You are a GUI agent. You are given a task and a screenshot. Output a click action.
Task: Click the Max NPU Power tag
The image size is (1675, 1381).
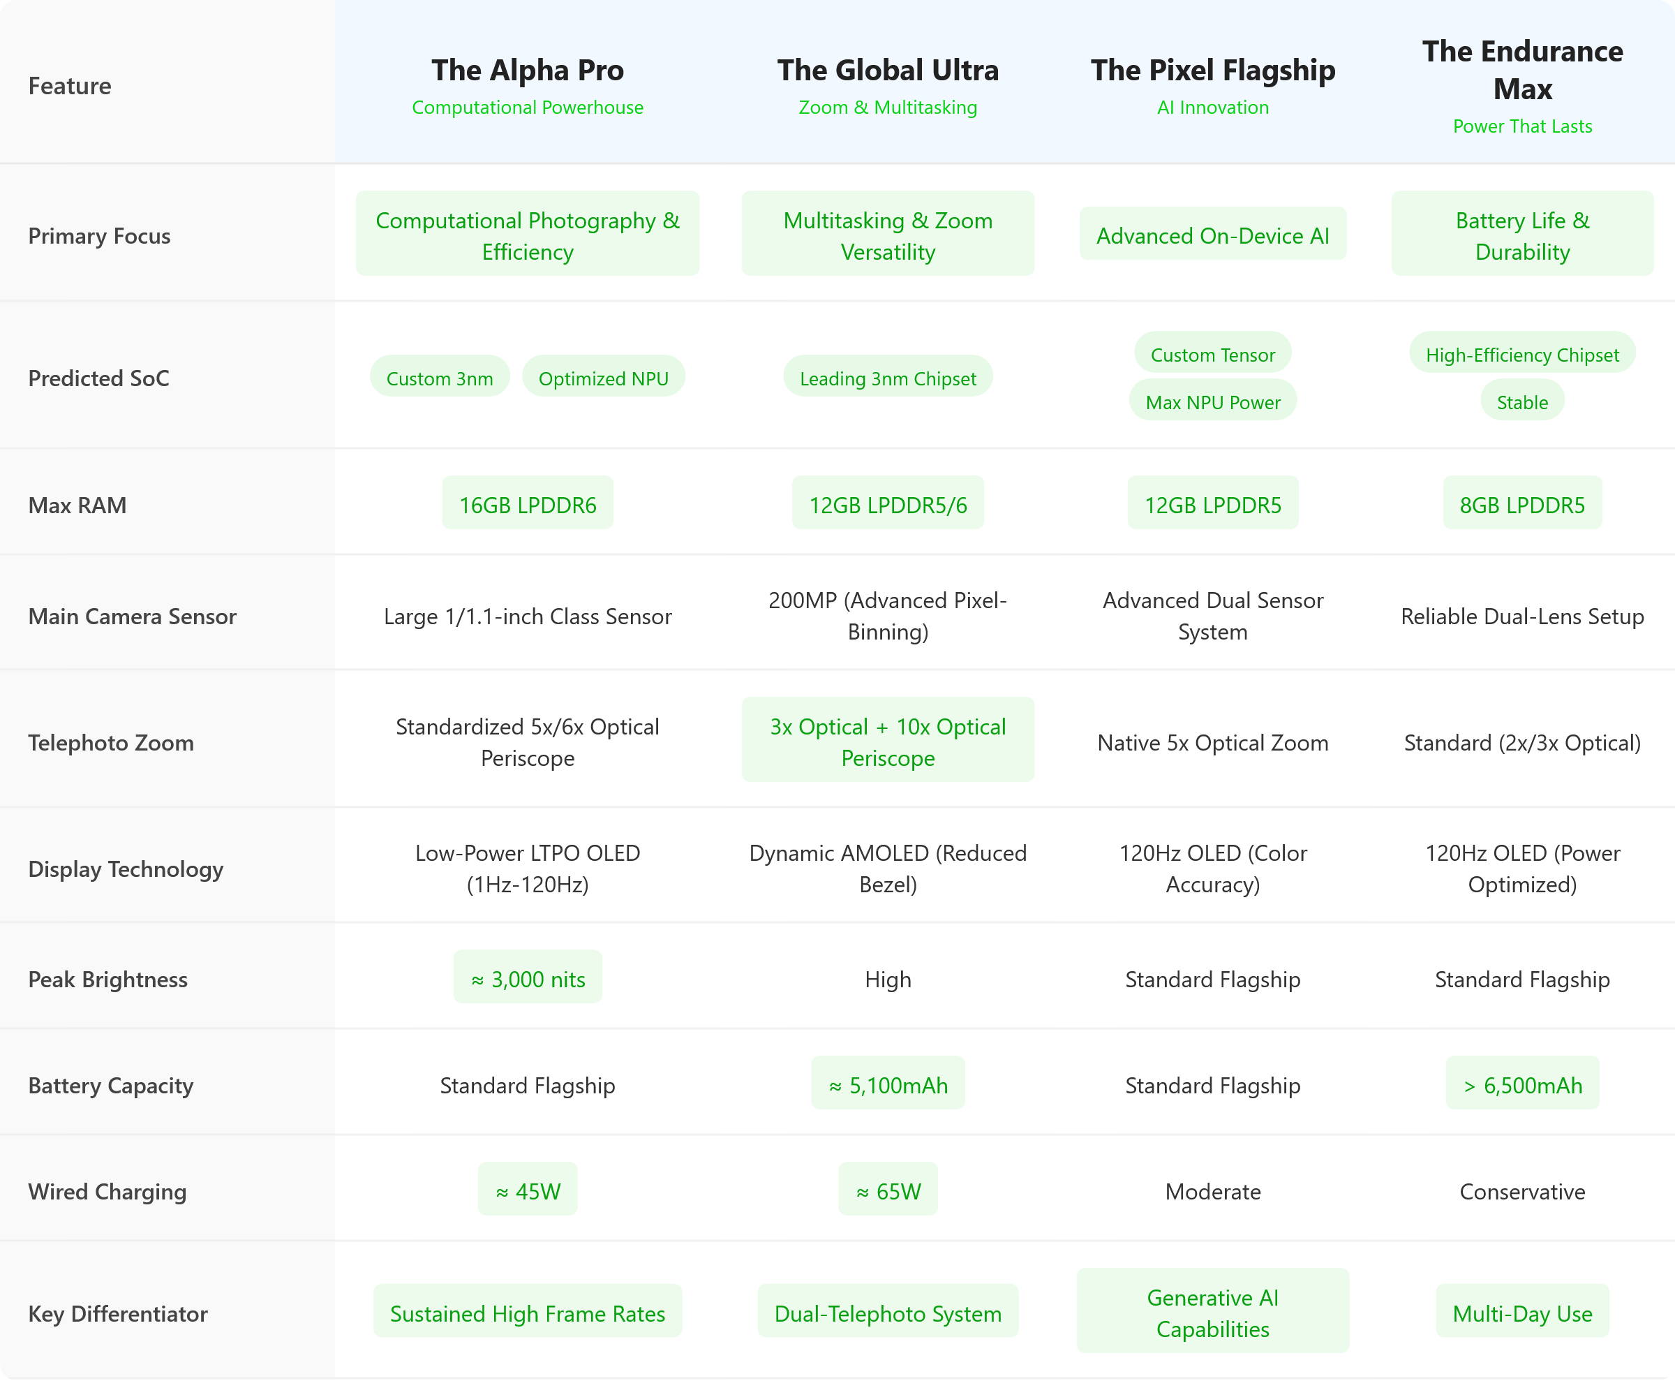click(x=1212, y=401)
